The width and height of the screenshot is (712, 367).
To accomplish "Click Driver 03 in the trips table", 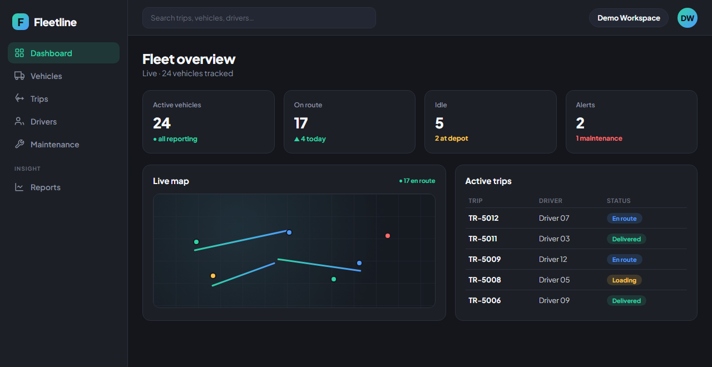I will [x=555, y=239].
